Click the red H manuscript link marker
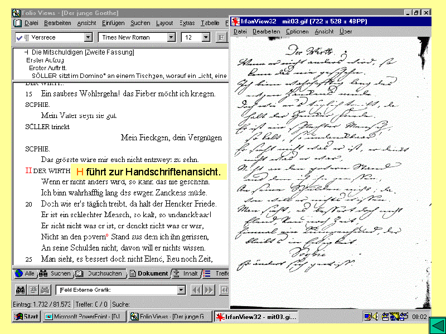Viewport: 446px width, 334px height. pyautogui.click(x=28, y=170)
